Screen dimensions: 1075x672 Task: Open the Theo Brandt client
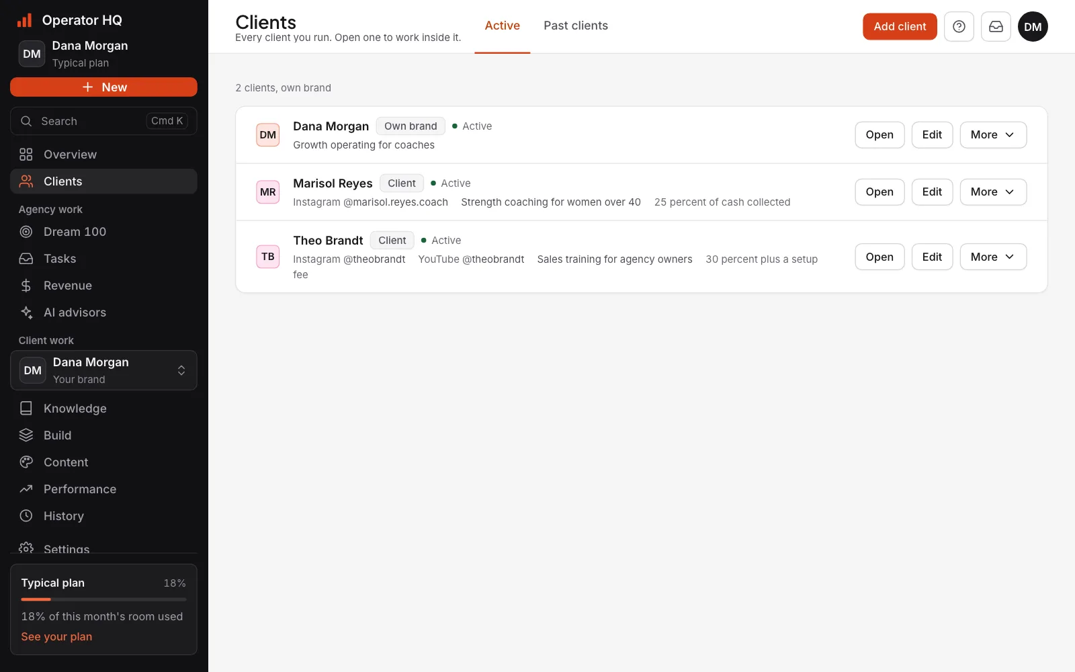pos(879,257)
